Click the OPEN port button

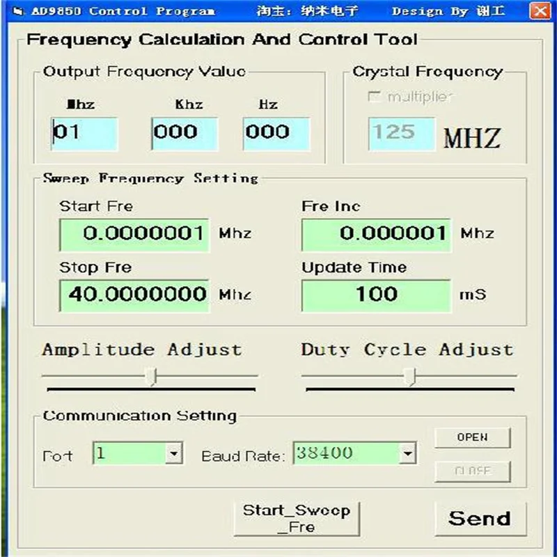coord(473,438)
